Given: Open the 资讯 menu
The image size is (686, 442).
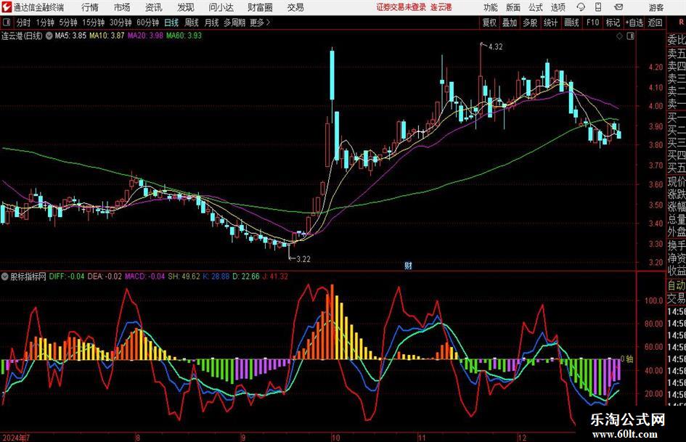Looking at the screenshot, I should (x=154, y=7).
